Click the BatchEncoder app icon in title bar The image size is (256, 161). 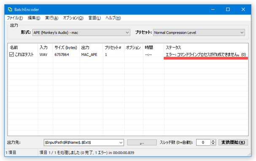point(10,9)
